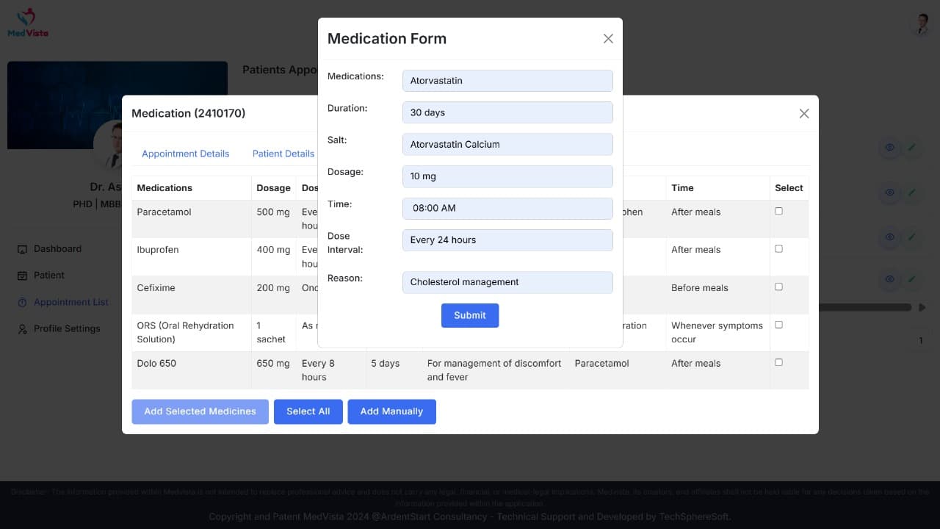Screen dimensions: 940x529
Task: Focus the Medications field containing Atorvastatin
Action: pyautogui.click(x=507, y=81)
